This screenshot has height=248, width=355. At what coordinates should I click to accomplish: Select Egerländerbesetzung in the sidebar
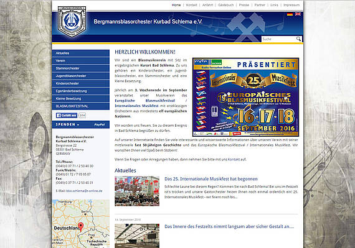click(80, 91)
